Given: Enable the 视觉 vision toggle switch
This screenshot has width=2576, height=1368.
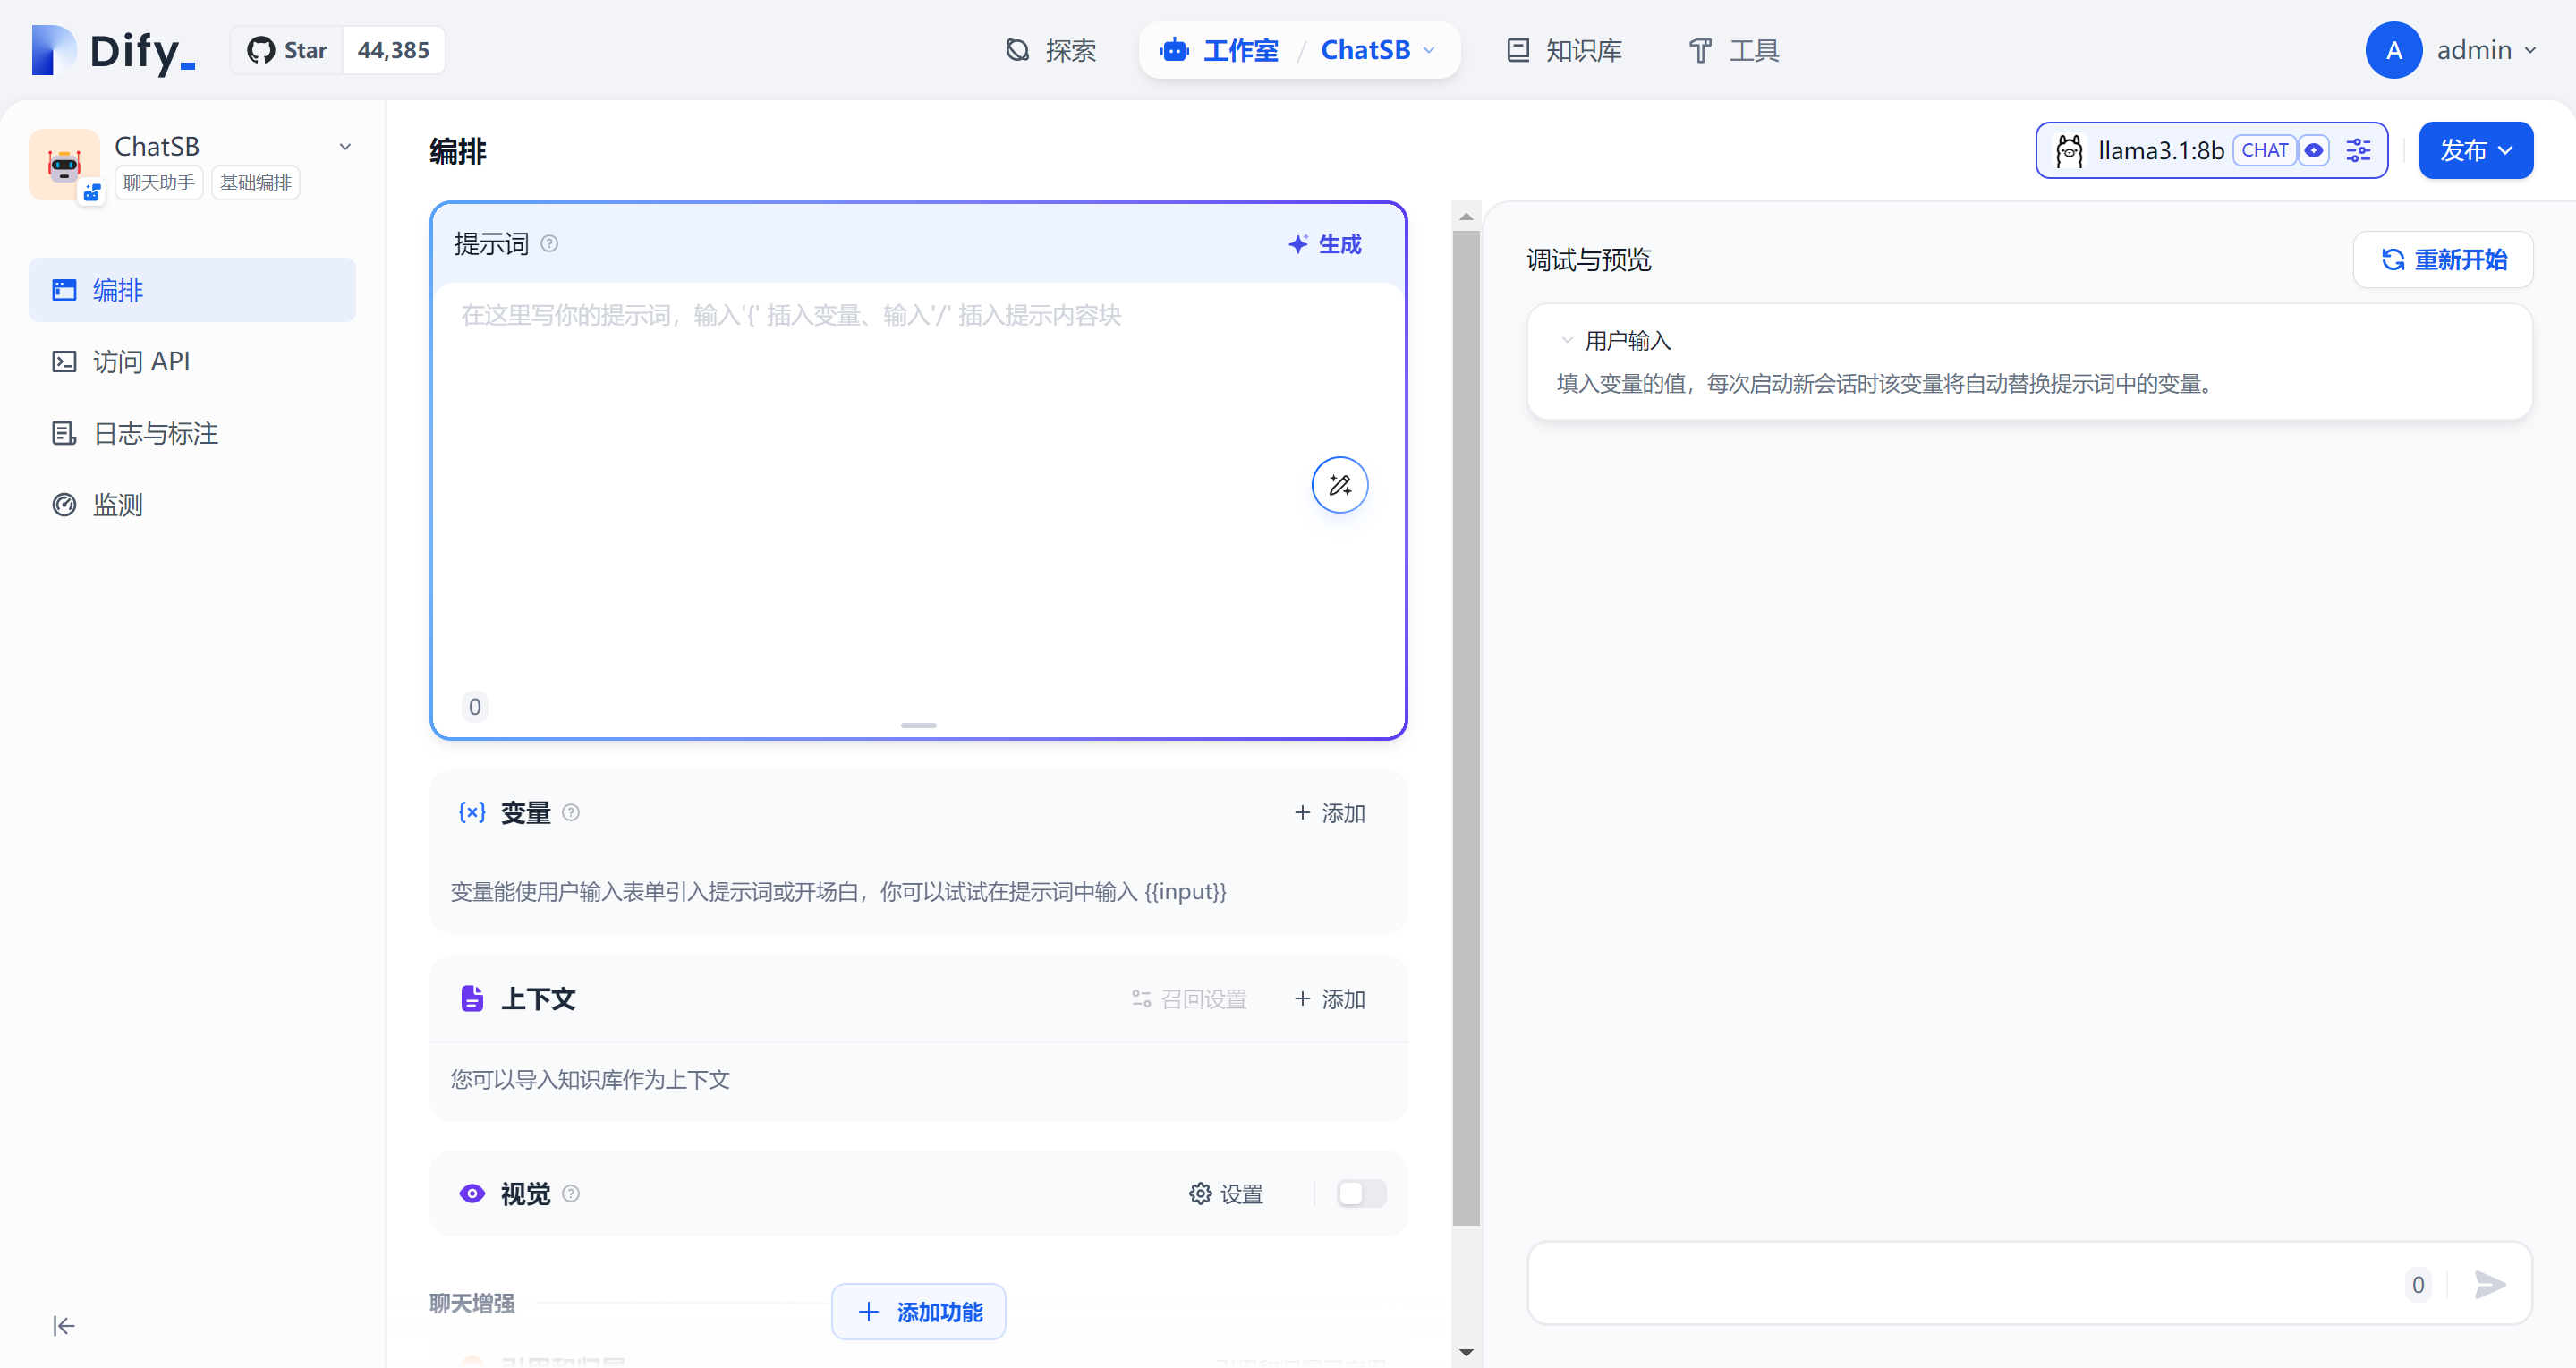Looking at the screenshot, I should coord(1360,1194).
